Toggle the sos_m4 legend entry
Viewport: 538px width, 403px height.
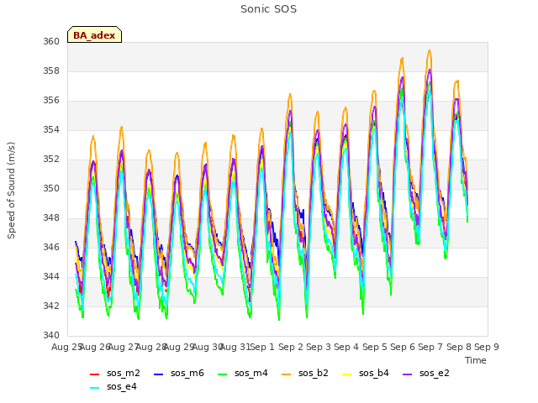pos(243,373)
